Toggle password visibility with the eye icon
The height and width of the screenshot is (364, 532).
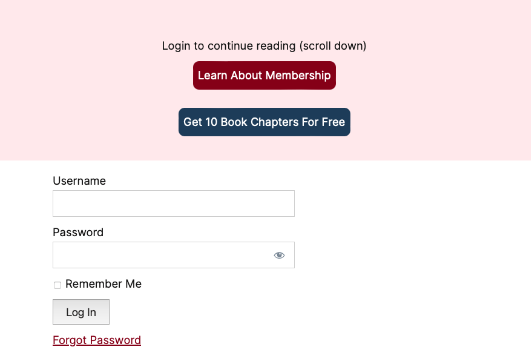[x=279, y=255]
